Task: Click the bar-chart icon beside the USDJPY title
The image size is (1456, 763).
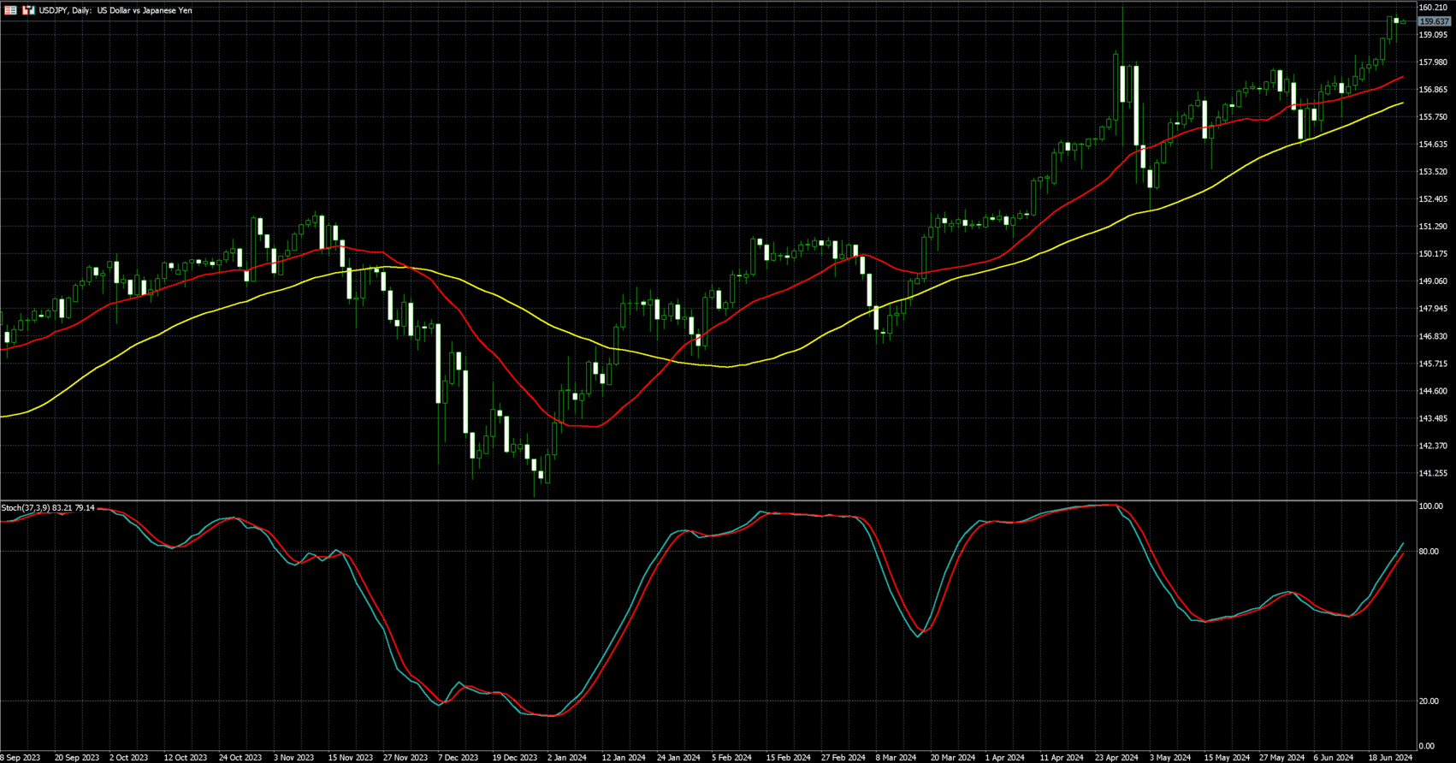Action: pyautogui.click(x=28, y=10)
